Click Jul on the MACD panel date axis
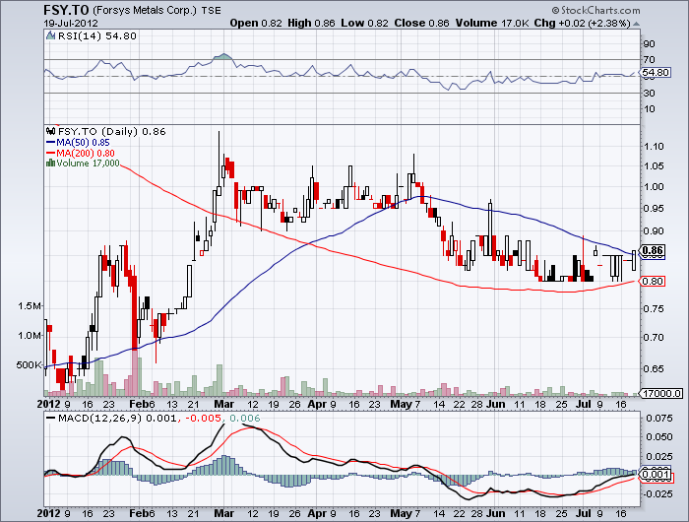The image size is (689, 522). click(x=583, y=513)
